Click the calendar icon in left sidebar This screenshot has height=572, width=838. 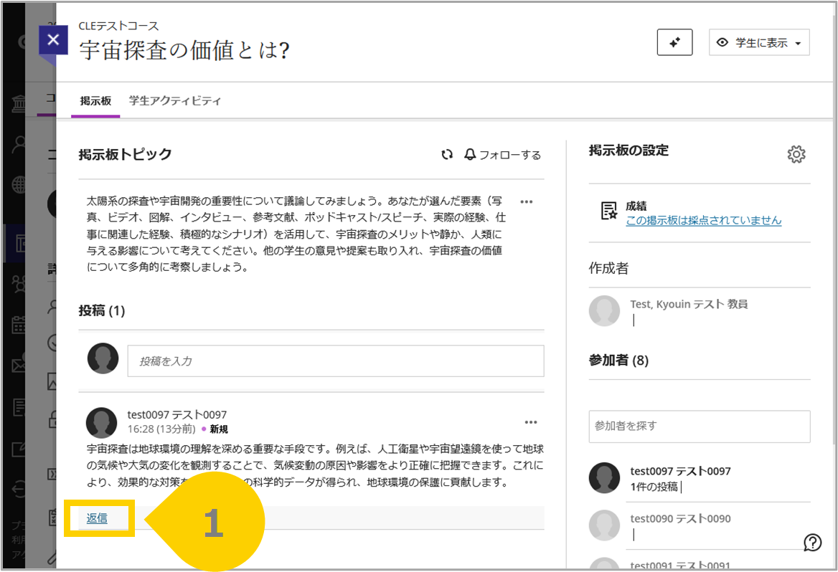point(19,325)
